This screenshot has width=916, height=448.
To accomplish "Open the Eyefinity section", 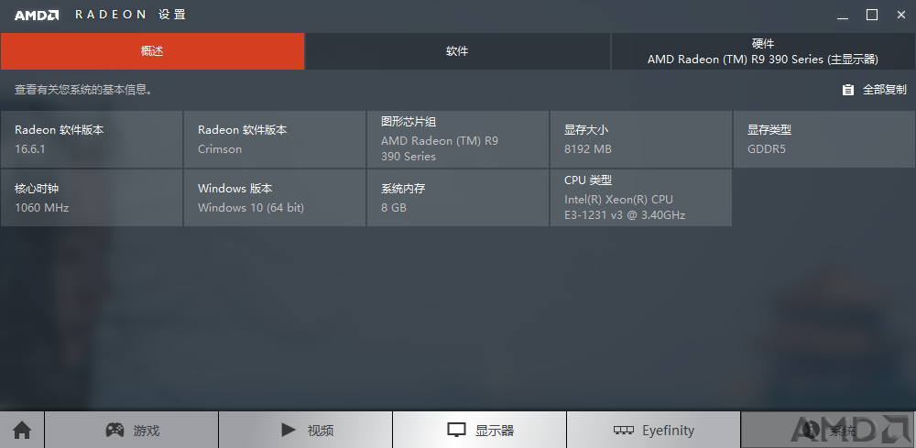I will (654, 431).
